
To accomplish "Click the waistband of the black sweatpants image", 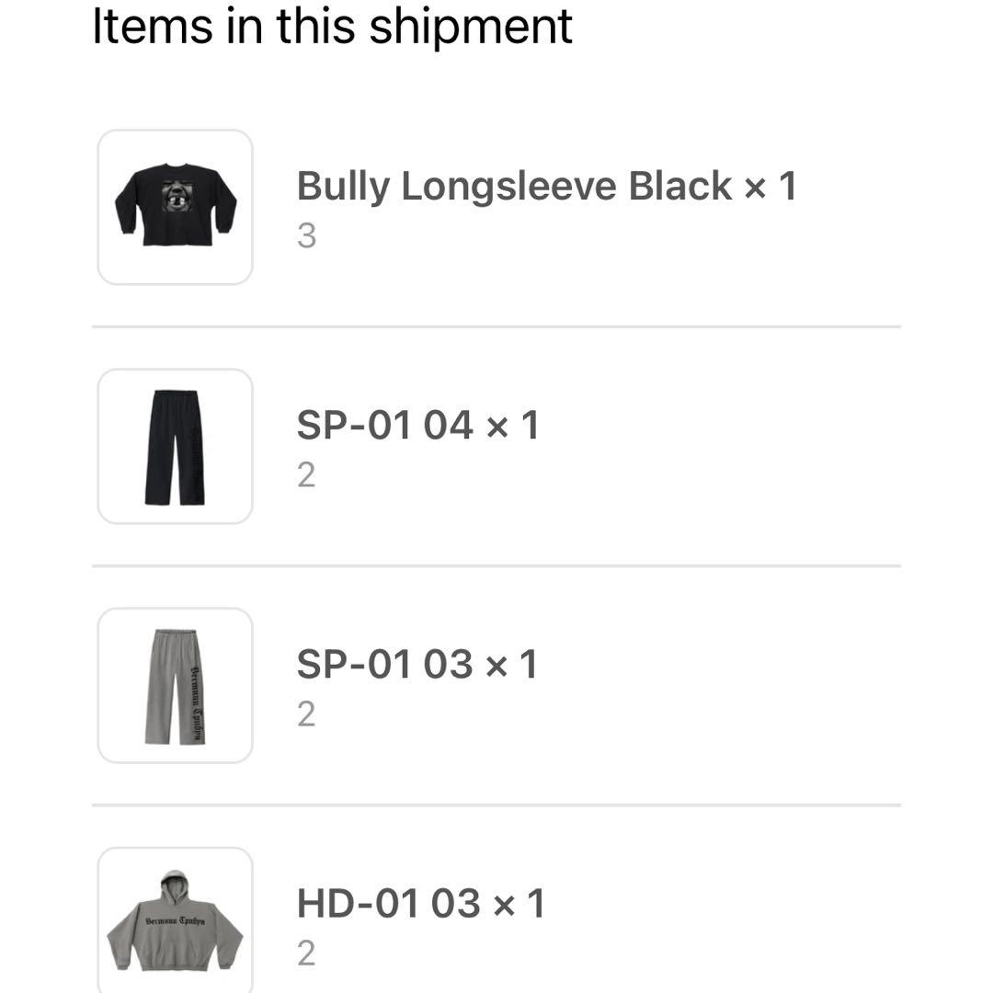I will tap(176, 394).
